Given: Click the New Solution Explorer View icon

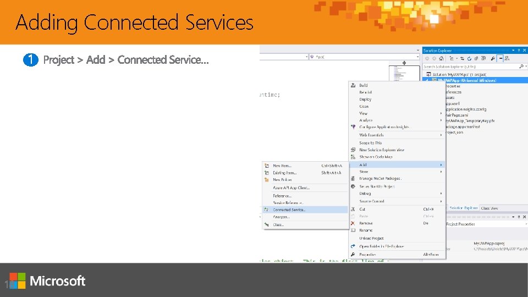Looking at the screenshot, I should point(353,150).
